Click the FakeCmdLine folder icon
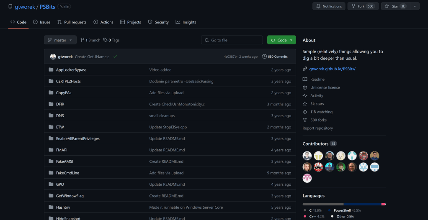This screenshot has height=220, width=428. pyautogui.click(x=51, y=173)
